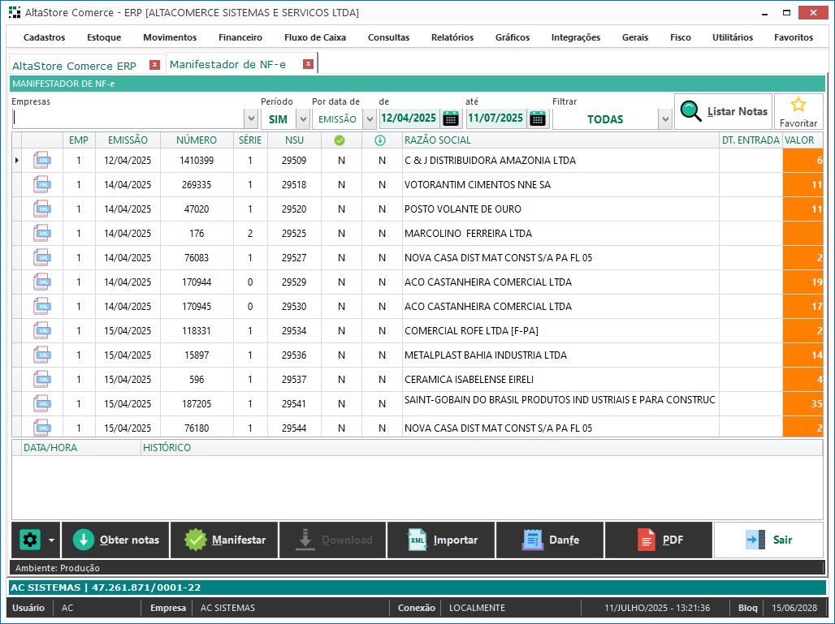The image size is (835, 624).
Task: Sort by the RAZÃO SOCIAL column header
Action: (x=560, y=140)
